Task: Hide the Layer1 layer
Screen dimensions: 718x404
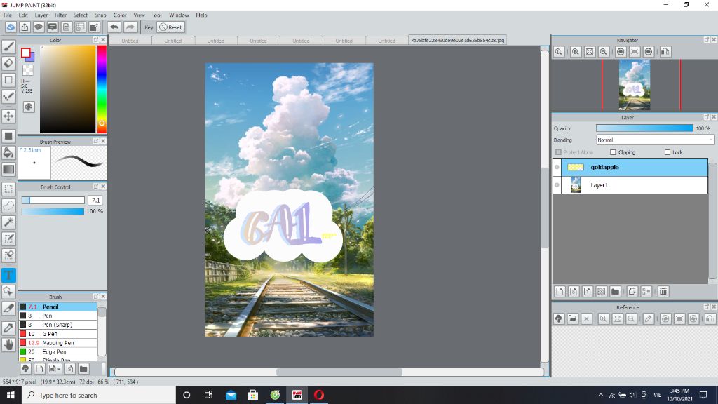Action: click(557, 185)
